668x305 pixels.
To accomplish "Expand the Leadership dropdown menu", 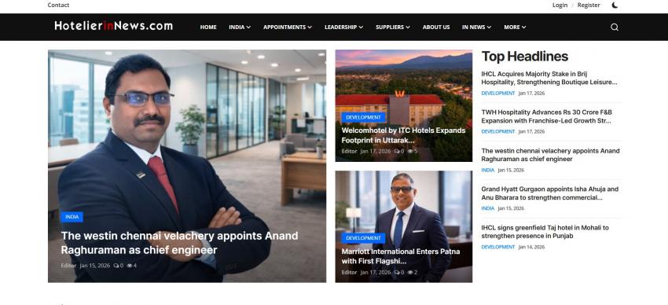I will 343,28.
